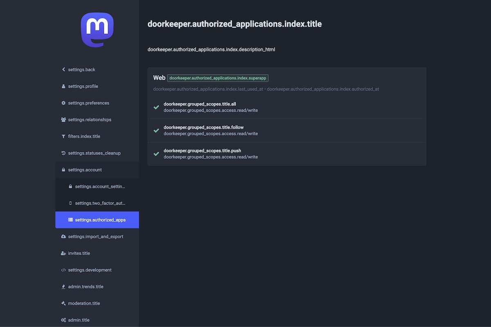Image resolution: width=491 pixels, height=327 pixels.
Task: Click the checkmark beside title.push scope
Action: 156,154
